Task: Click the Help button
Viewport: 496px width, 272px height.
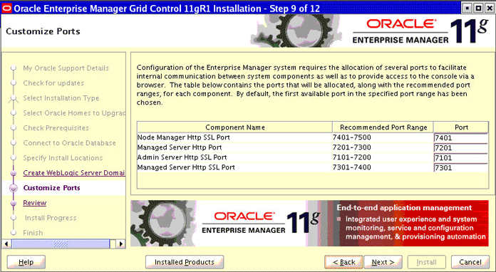Action: (26, 262)
